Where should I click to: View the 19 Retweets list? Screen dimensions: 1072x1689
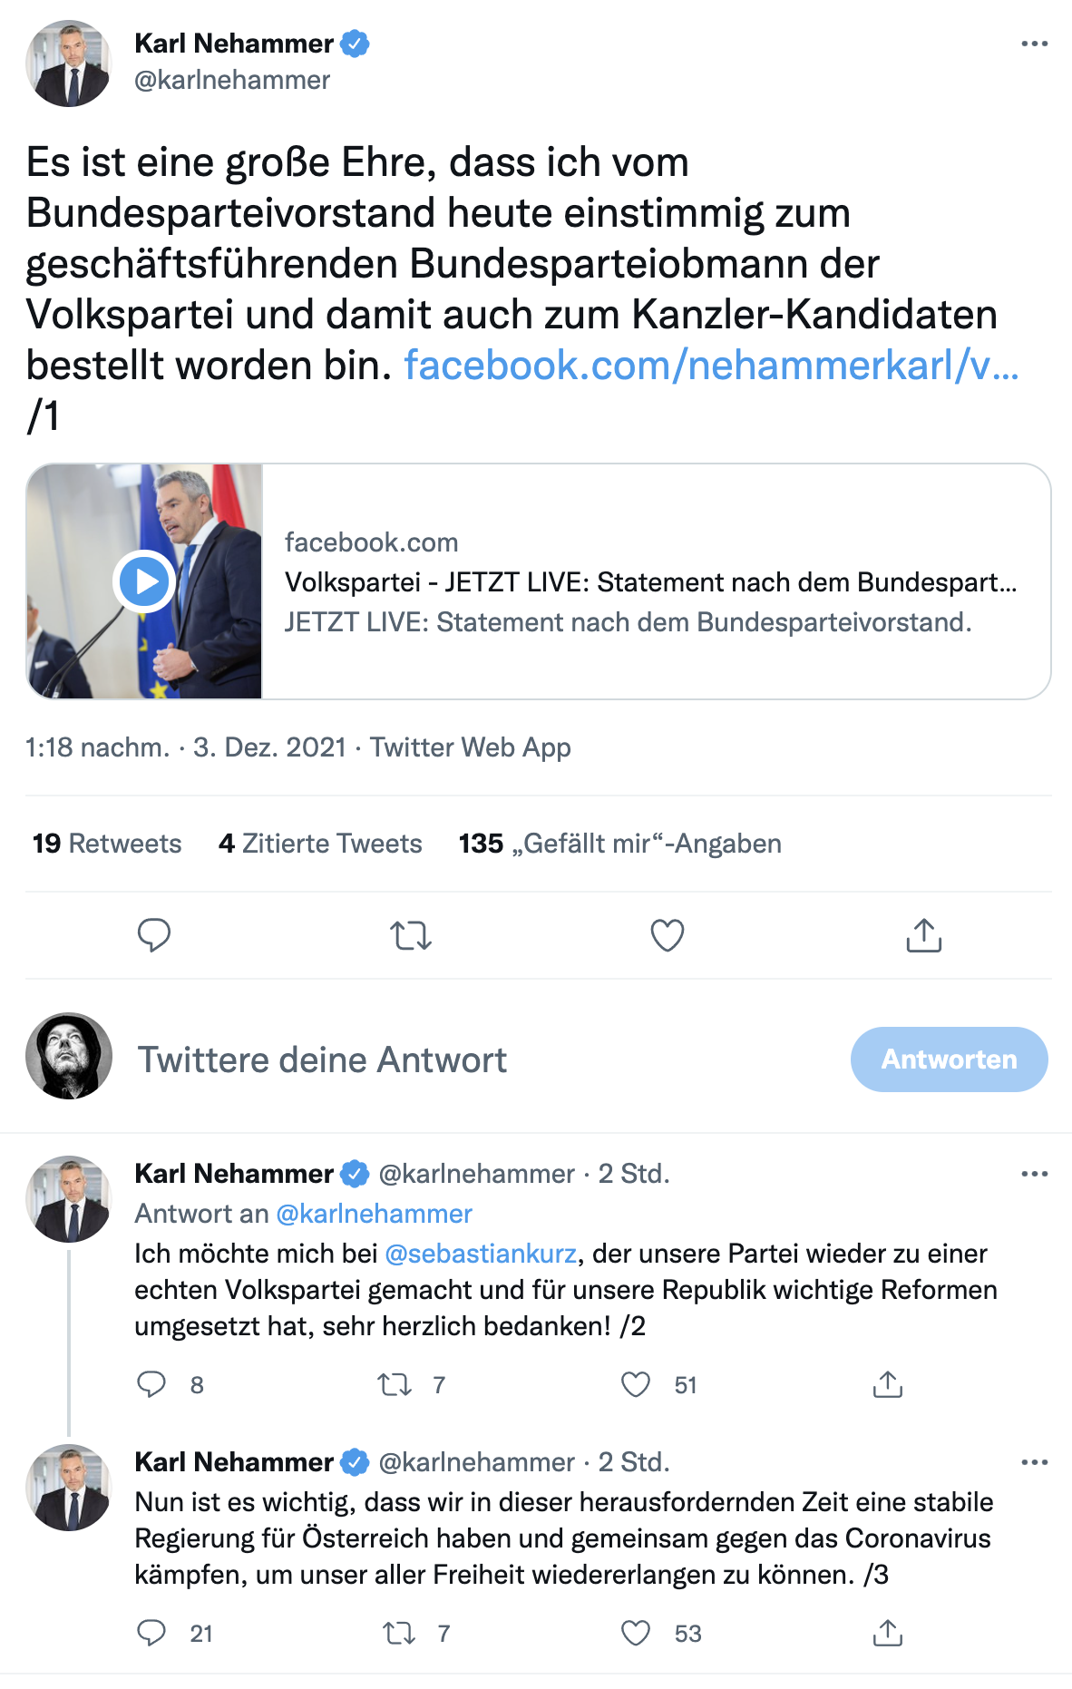(107, 844)
